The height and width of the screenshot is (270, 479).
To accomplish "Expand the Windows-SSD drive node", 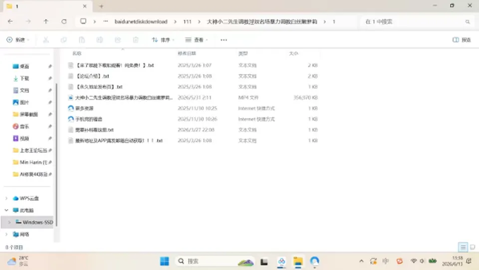I will pyautogui.click(x=9, y=222).
